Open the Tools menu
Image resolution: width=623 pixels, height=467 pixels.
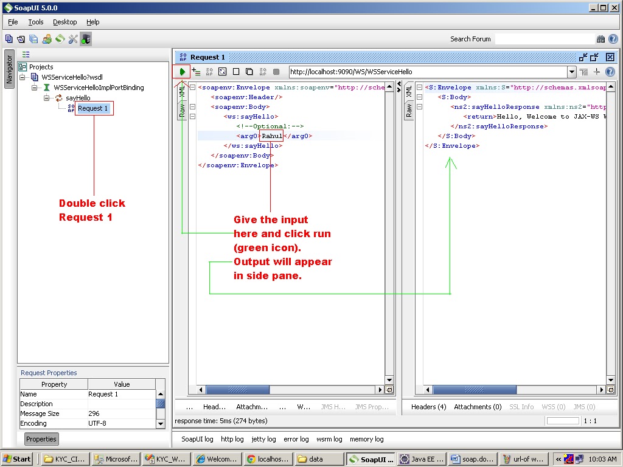pos(35,22)
